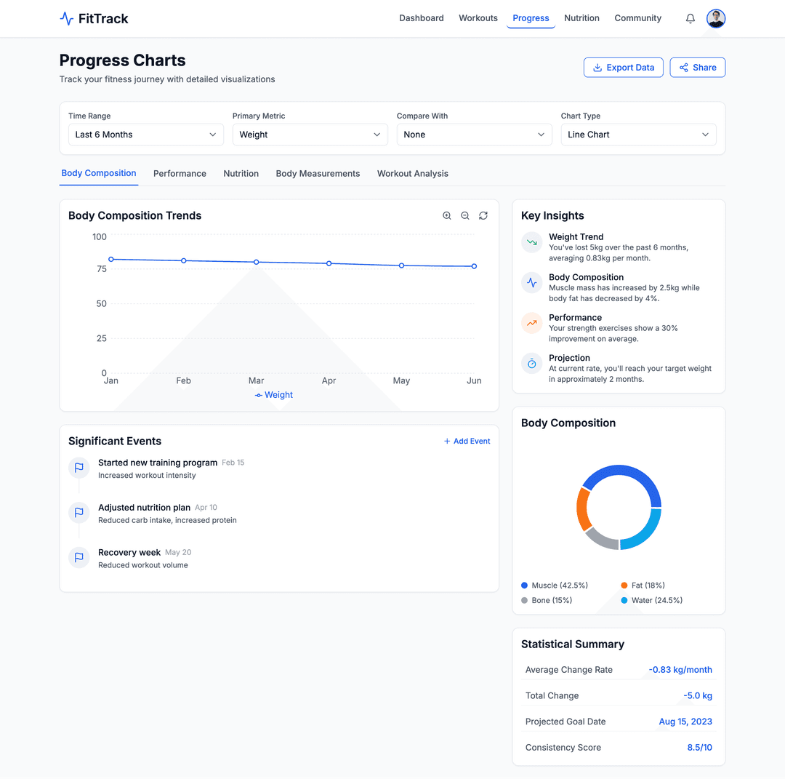
Task: Click the notification bell icon
Action: (691, 19)
